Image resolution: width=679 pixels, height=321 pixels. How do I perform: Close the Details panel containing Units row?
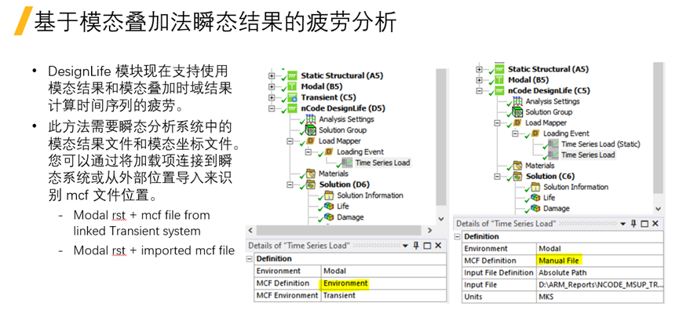point(655,224)
